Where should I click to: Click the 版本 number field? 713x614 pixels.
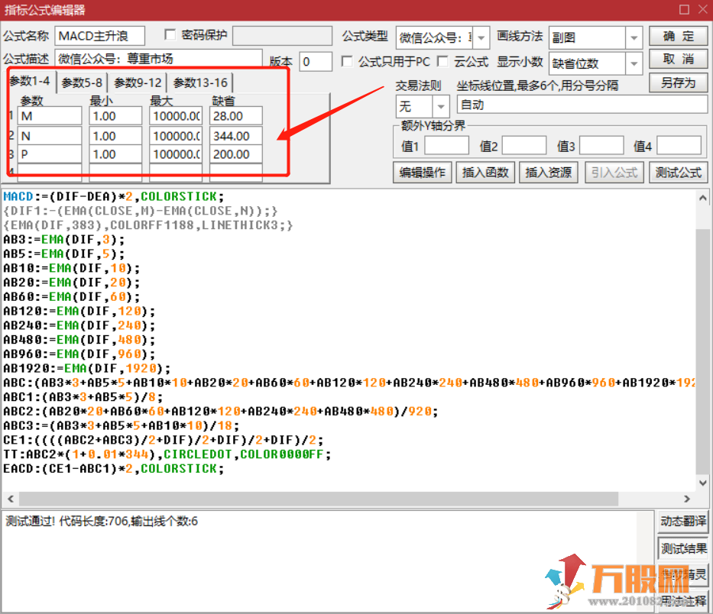316,61
